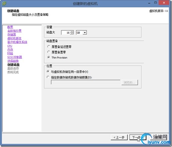Screen dimensions: 172x147
Task: Choose 与虚拟机存储在同一目录中(V) option
Action: click(48, 72)
